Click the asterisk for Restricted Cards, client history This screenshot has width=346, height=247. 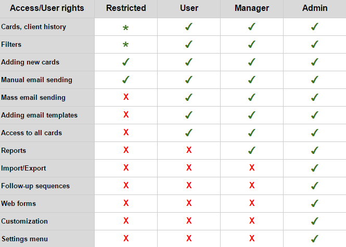125,28
